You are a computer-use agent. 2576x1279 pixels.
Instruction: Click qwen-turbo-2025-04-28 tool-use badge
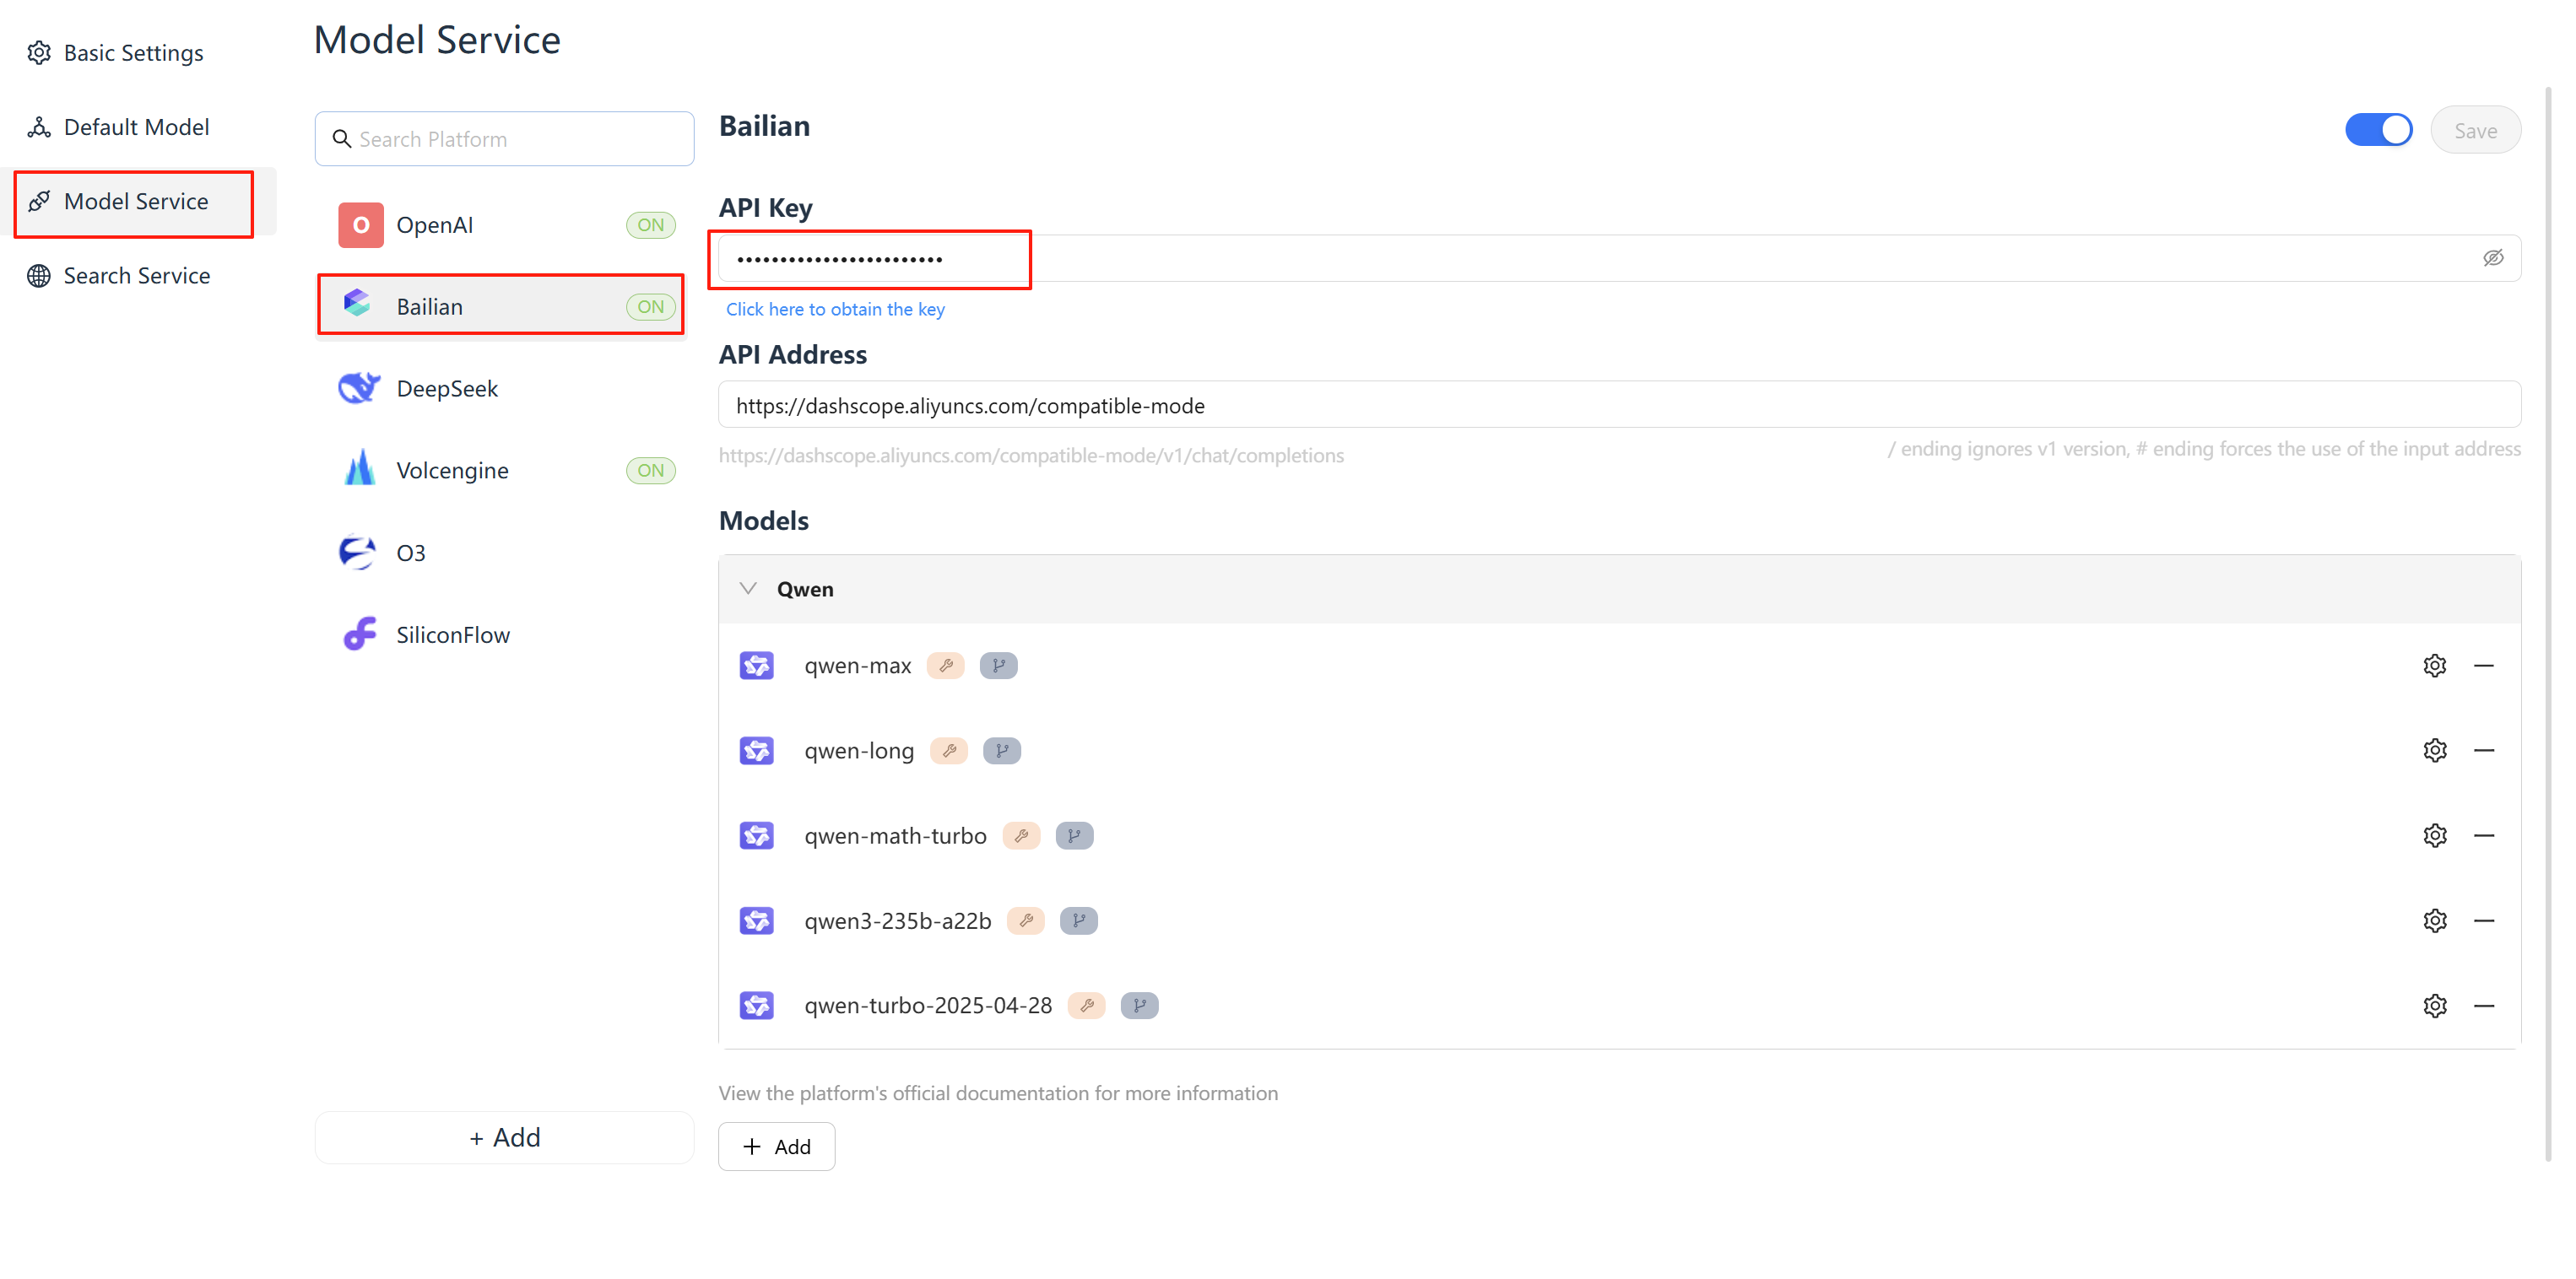(1086, 1005)
